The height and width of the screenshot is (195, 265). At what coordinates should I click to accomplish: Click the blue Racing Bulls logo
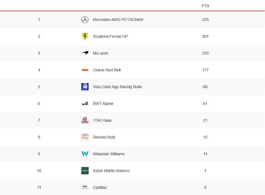tap(85, 87)
